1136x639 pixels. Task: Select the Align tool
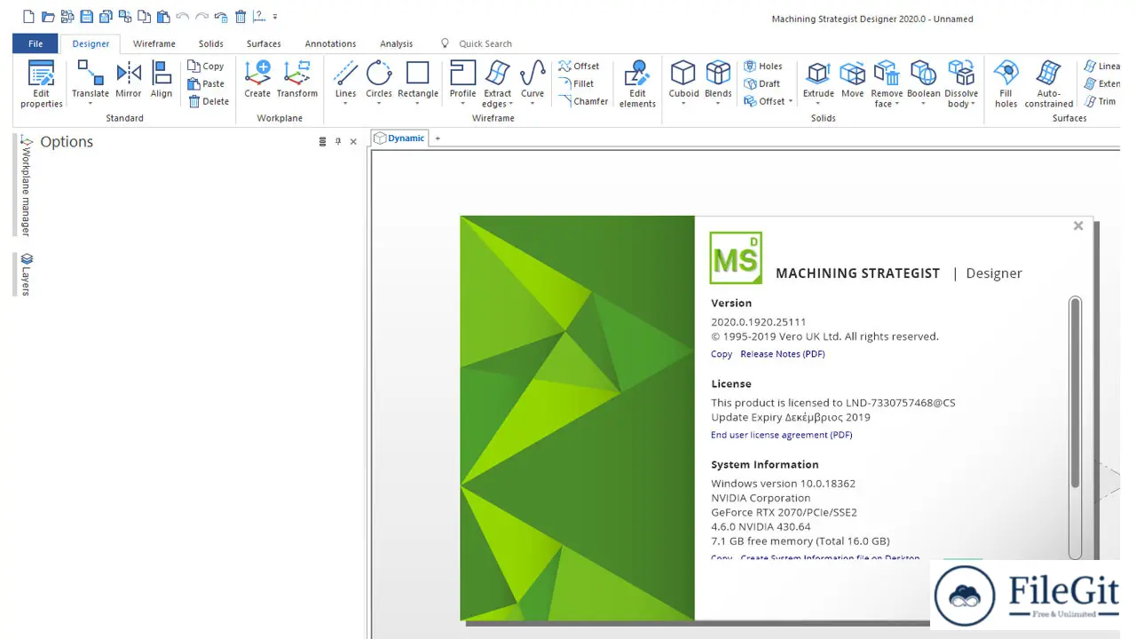click(162, 79)
